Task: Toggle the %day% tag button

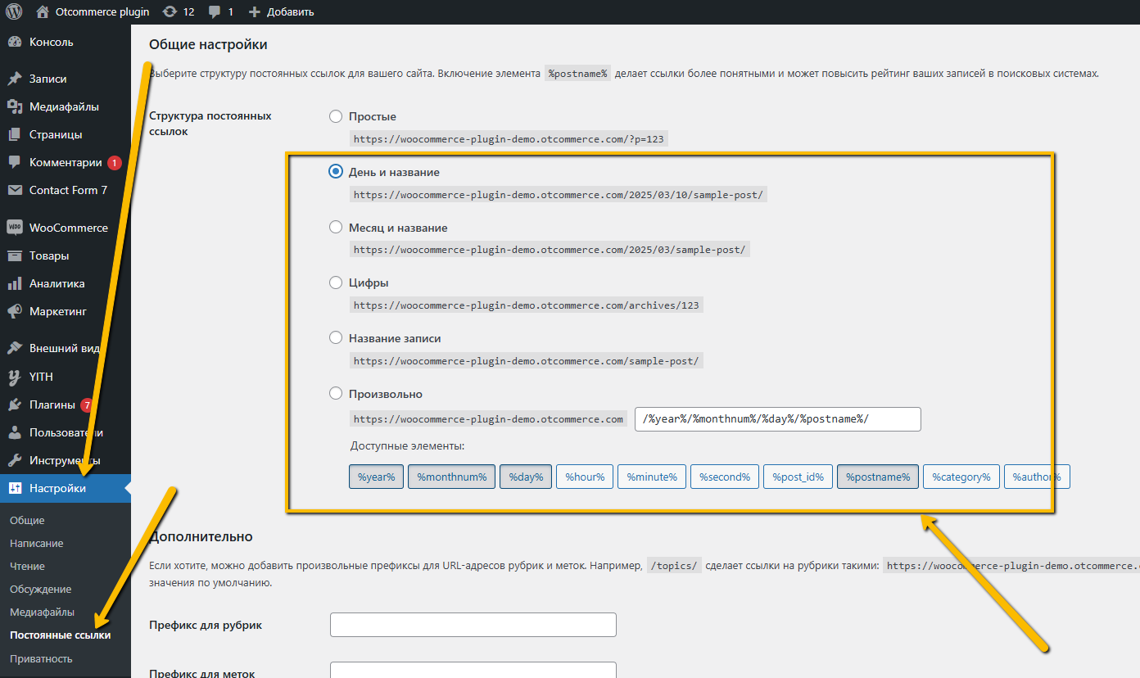Action: pyautogui.click(x=526, y=477)
